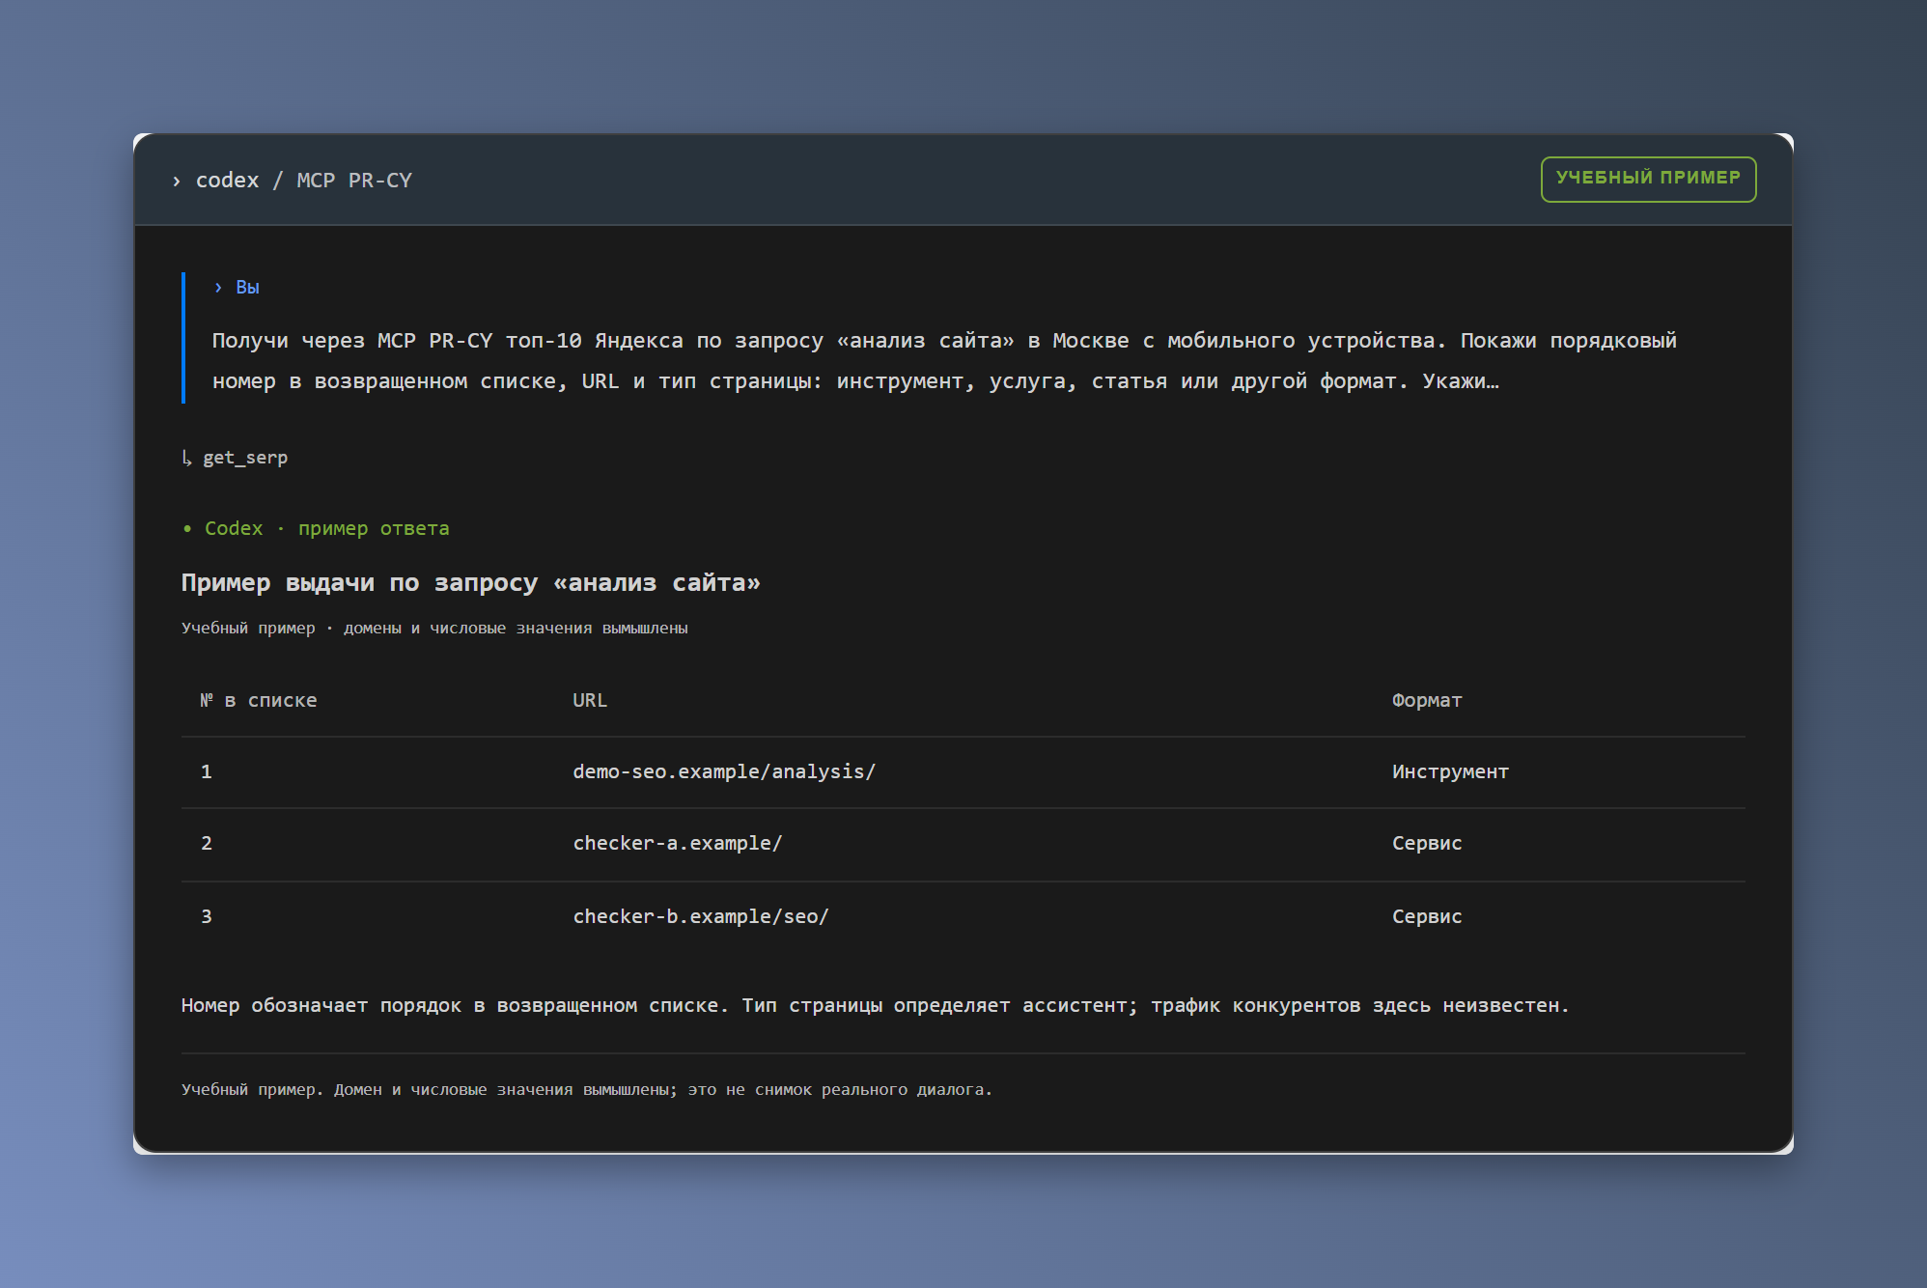Click Сервис cell in checker-b row

pos(1427,917)
